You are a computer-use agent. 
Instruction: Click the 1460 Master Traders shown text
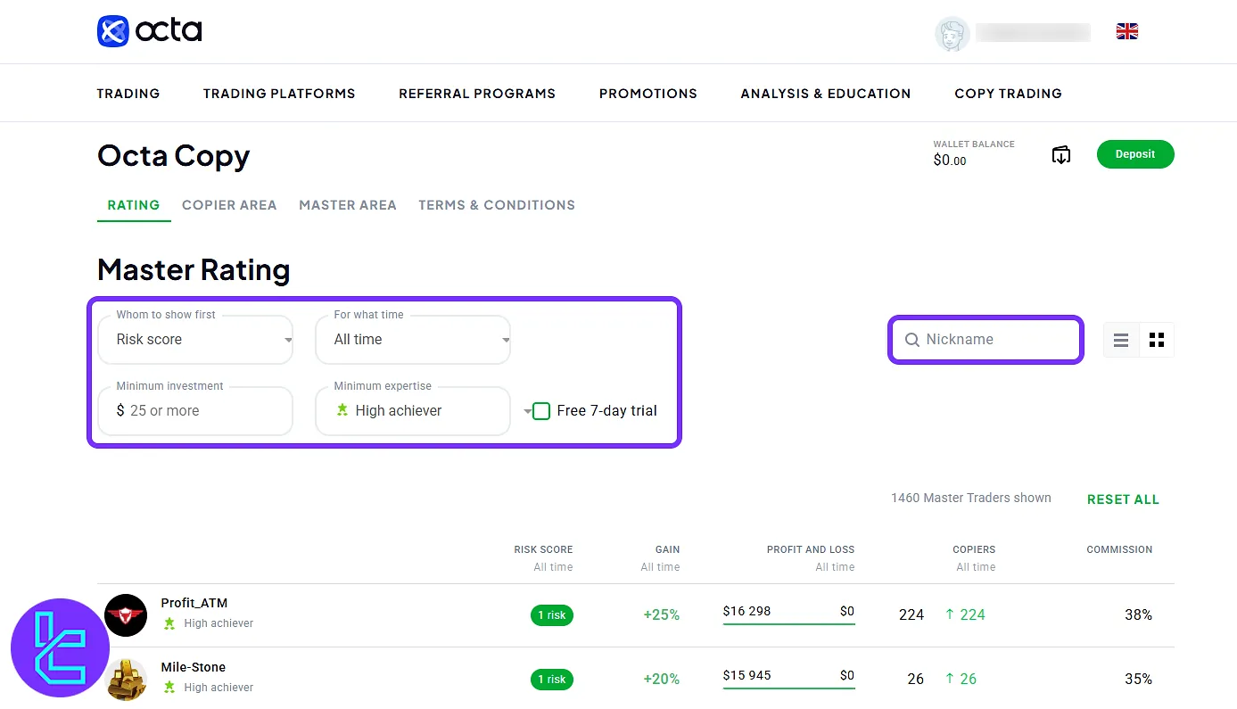pyautogui.click(x=971, y=499)
